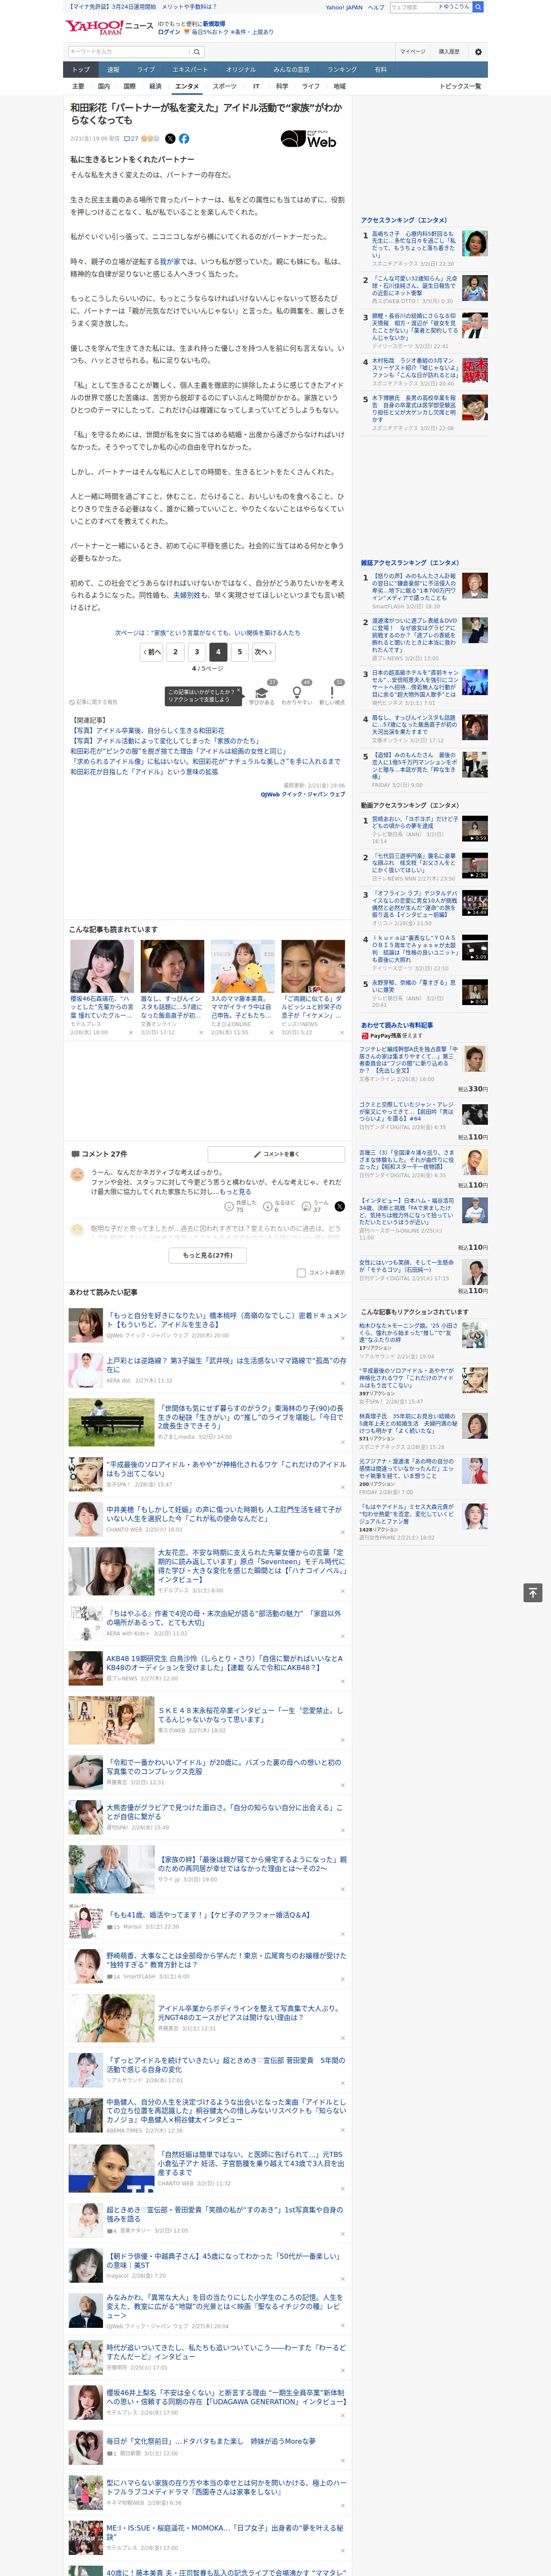Viewport: 551px width, 2576px height.
Task: Open the オリジナル navigation tab
Action: click(x=241, y=69)
